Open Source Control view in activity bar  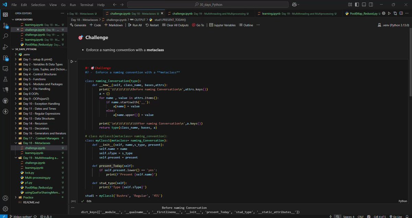click(x=5, y=25)
